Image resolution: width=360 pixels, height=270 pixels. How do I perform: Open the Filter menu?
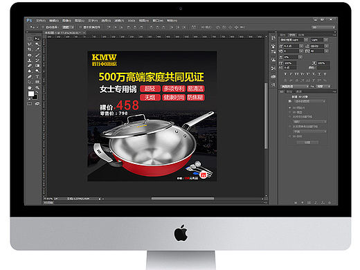pos(119,21)
